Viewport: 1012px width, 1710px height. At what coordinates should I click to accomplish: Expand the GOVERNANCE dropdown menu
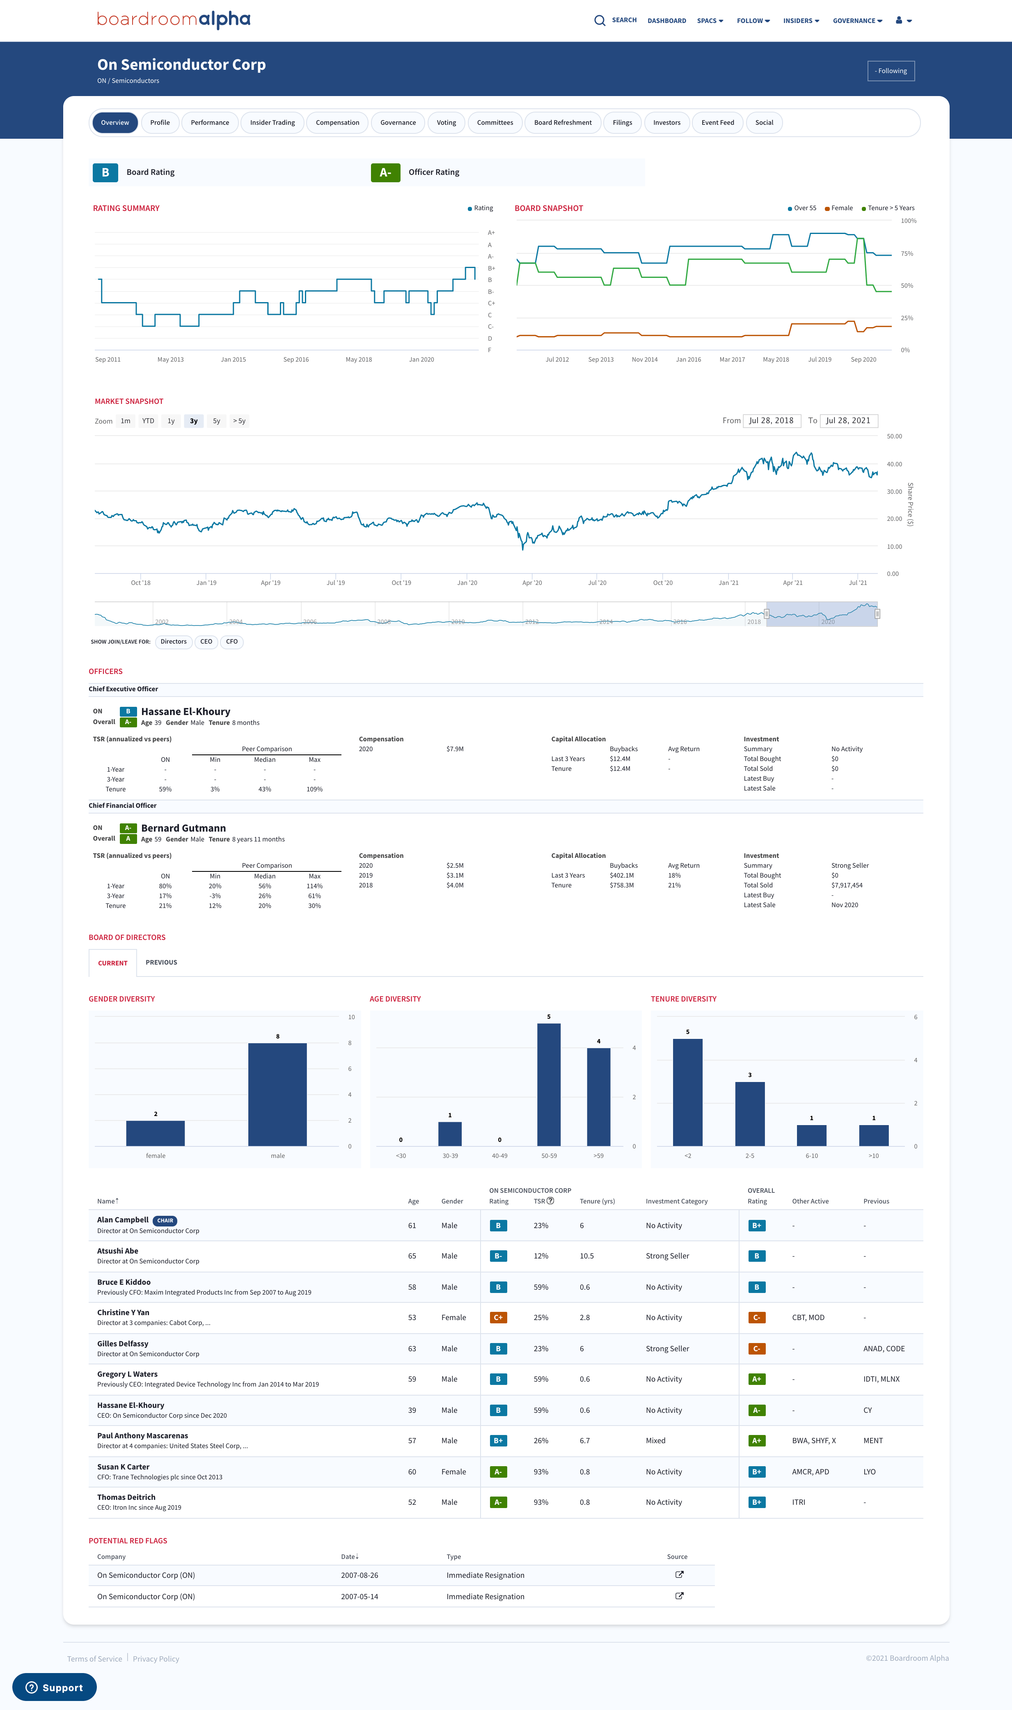click(x=857, y=21)
